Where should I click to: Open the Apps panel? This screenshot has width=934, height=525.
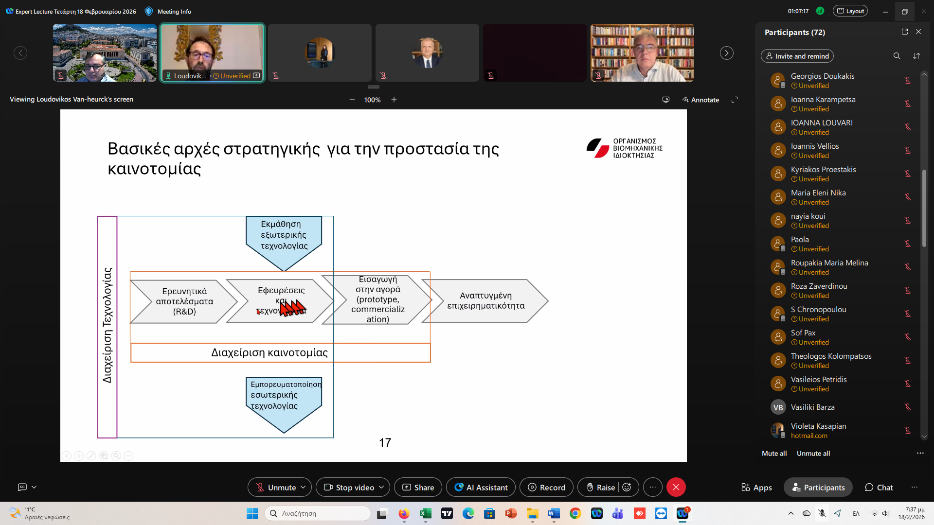pos(756,487)
